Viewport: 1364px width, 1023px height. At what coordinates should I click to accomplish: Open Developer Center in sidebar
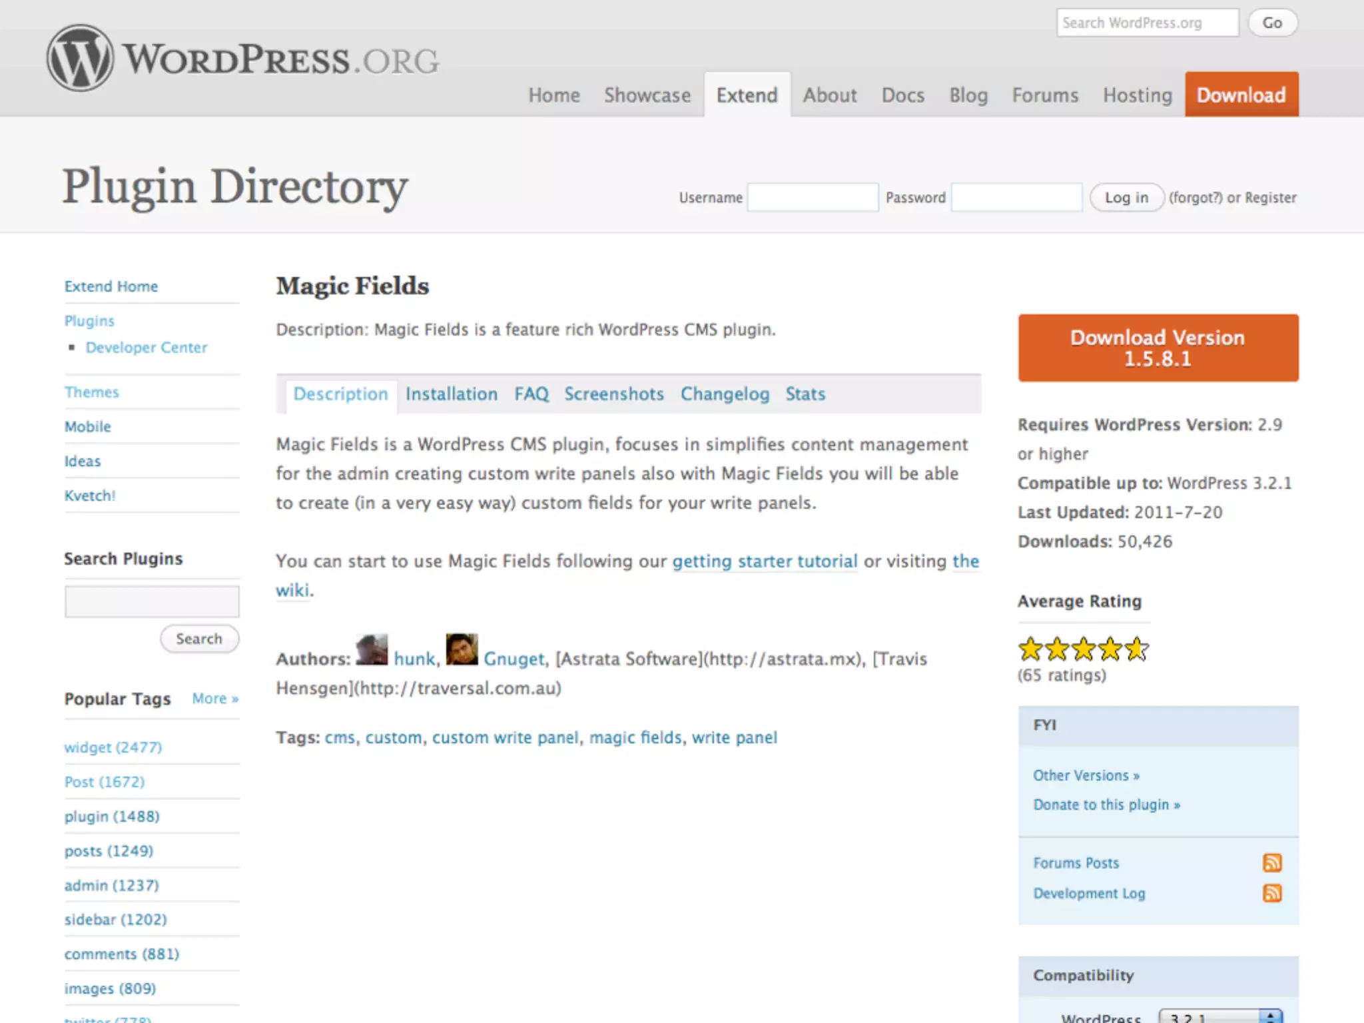click(146, 348)
